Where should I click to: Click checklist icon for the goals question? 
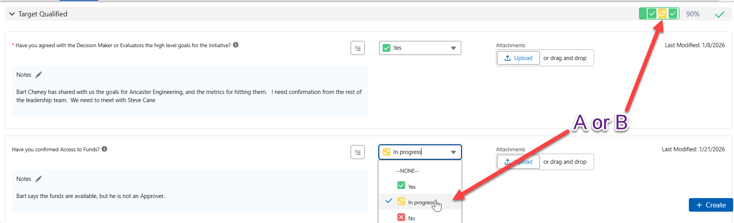(357, 48)
